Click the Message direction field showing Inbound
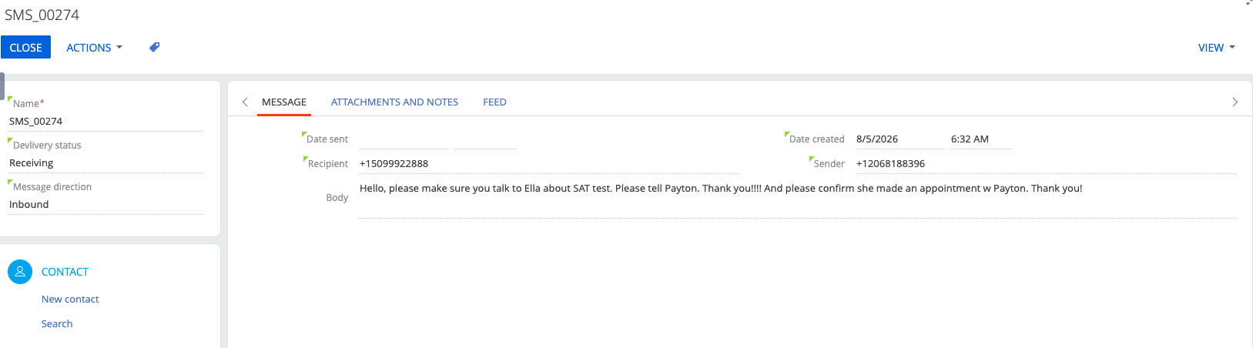Screen dimensions: 1253x348 click(x=106, y=205)
